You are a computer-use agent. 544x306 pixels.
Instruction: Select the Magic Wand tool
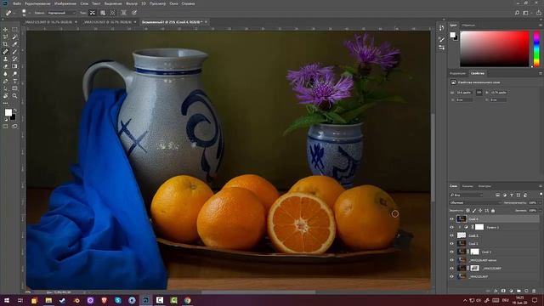click(14, 37)
